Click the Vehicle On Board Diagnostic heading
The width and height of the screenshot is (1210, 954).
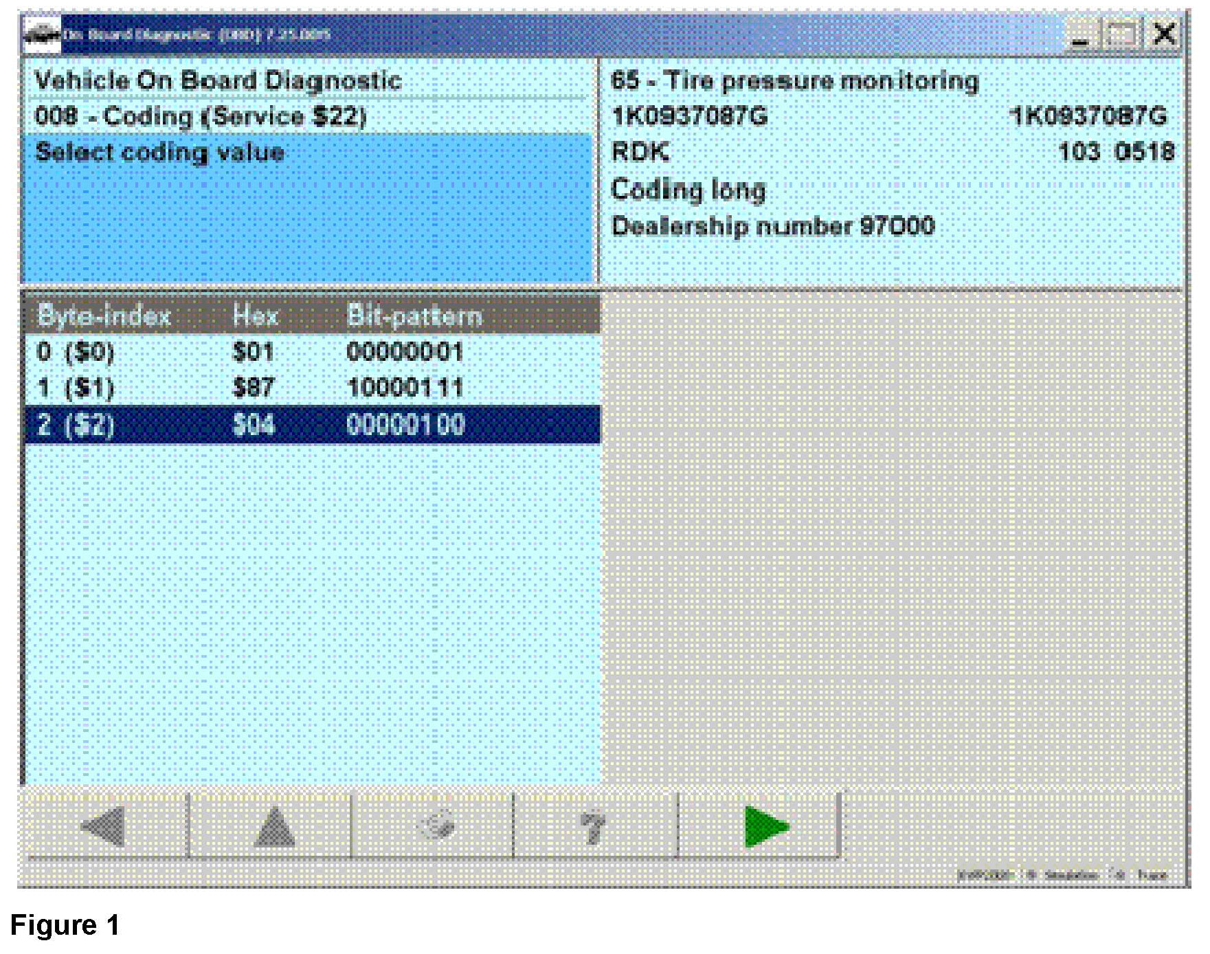218,80
